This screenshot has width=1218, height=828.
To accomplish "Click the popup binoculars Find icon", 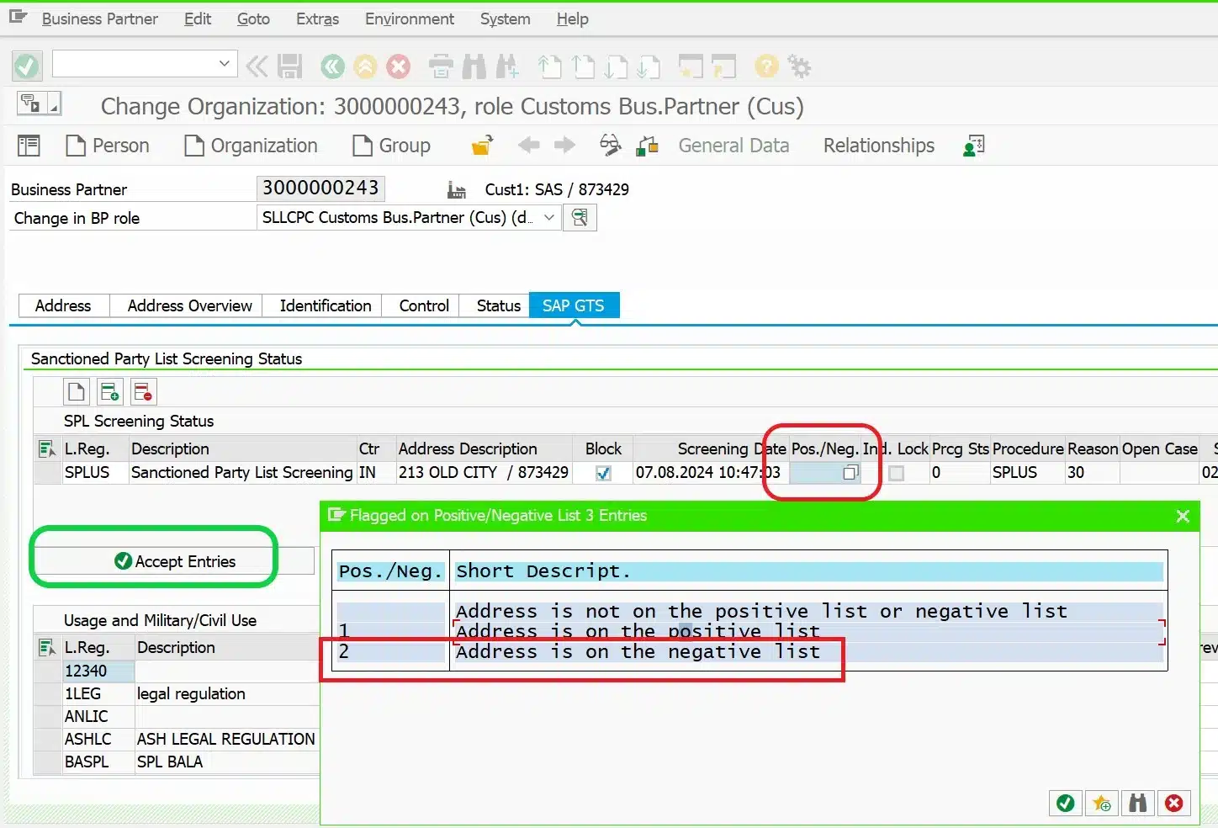I will tap(1137, 804).
